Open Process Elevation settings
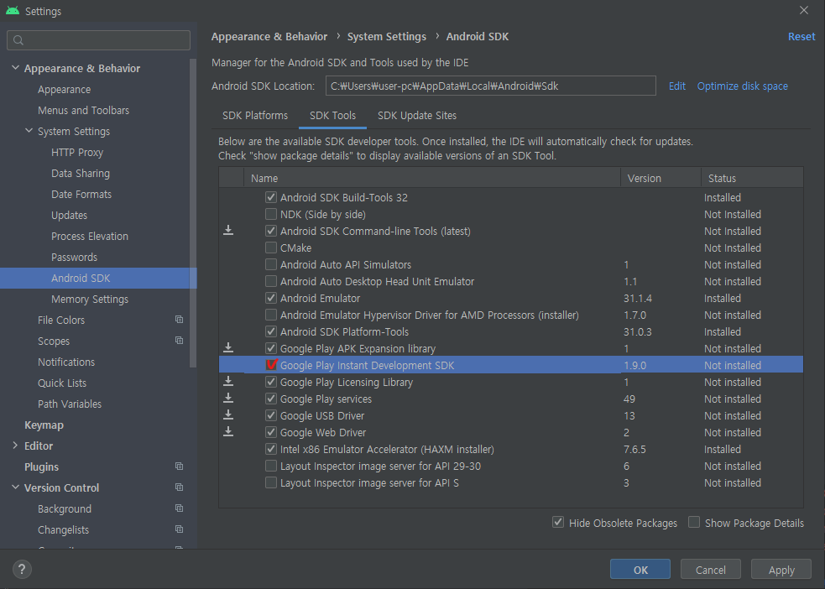The image size is (825, 589). tap(90, 236)
